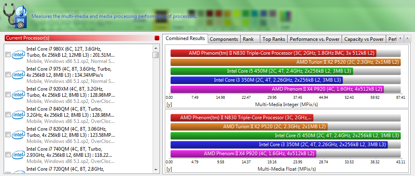Screen dimensions: 415x176
Task: Open the Rank tab
Action: [x=250, y=39]
